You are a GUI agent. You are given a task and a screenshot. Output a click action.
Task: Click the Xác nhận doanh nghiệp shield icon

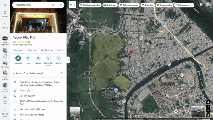click(15, 109)
